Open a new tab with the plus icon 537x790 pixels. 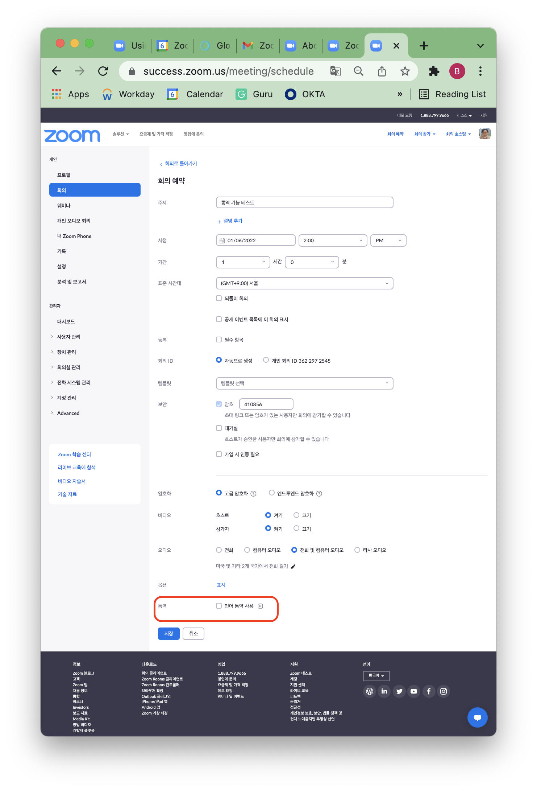424,46
